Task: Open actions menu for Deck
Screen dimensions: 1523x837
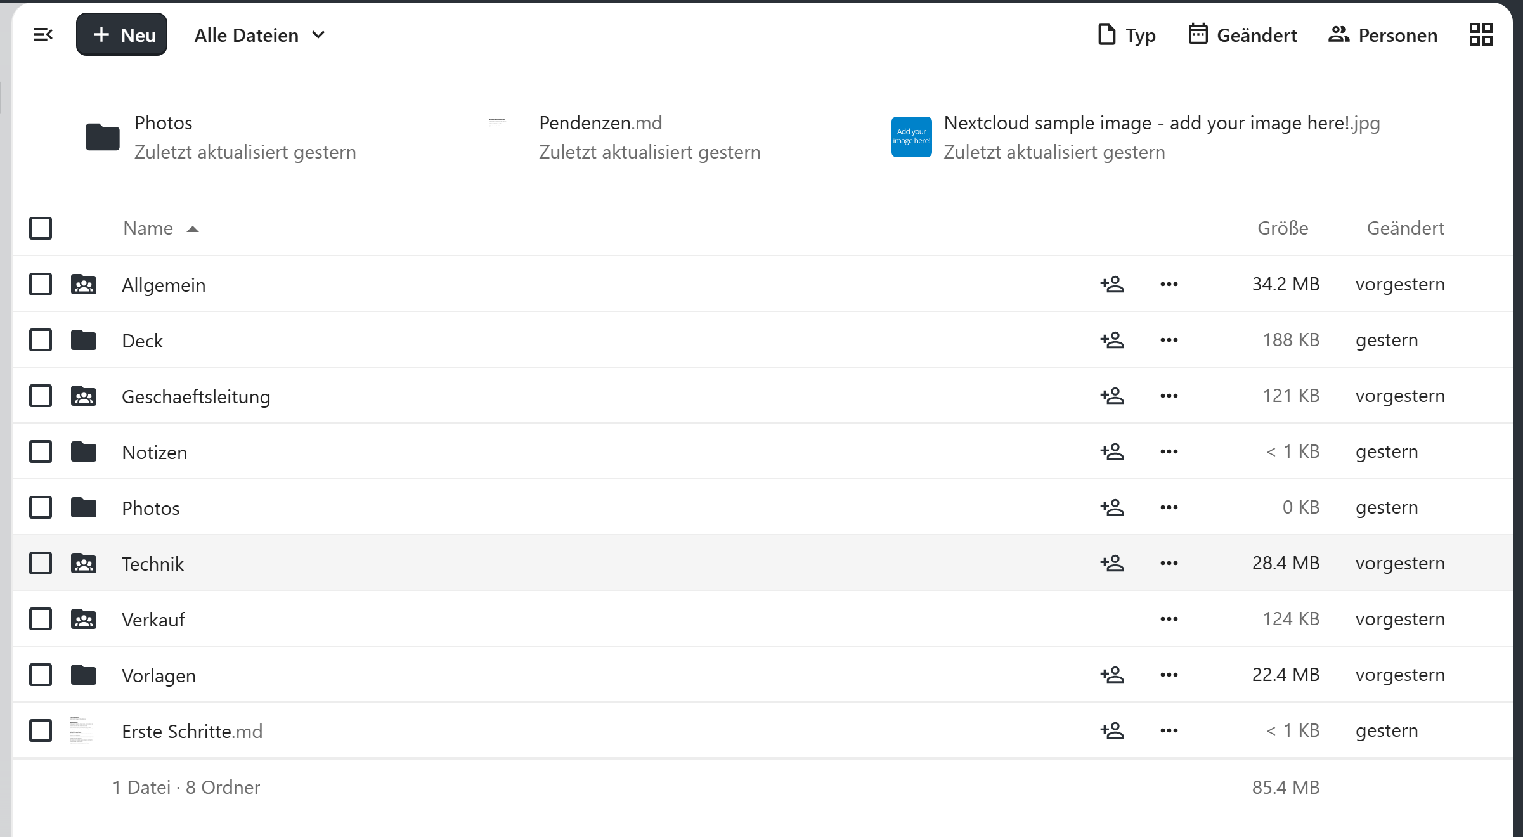Action: [1169, 340]
